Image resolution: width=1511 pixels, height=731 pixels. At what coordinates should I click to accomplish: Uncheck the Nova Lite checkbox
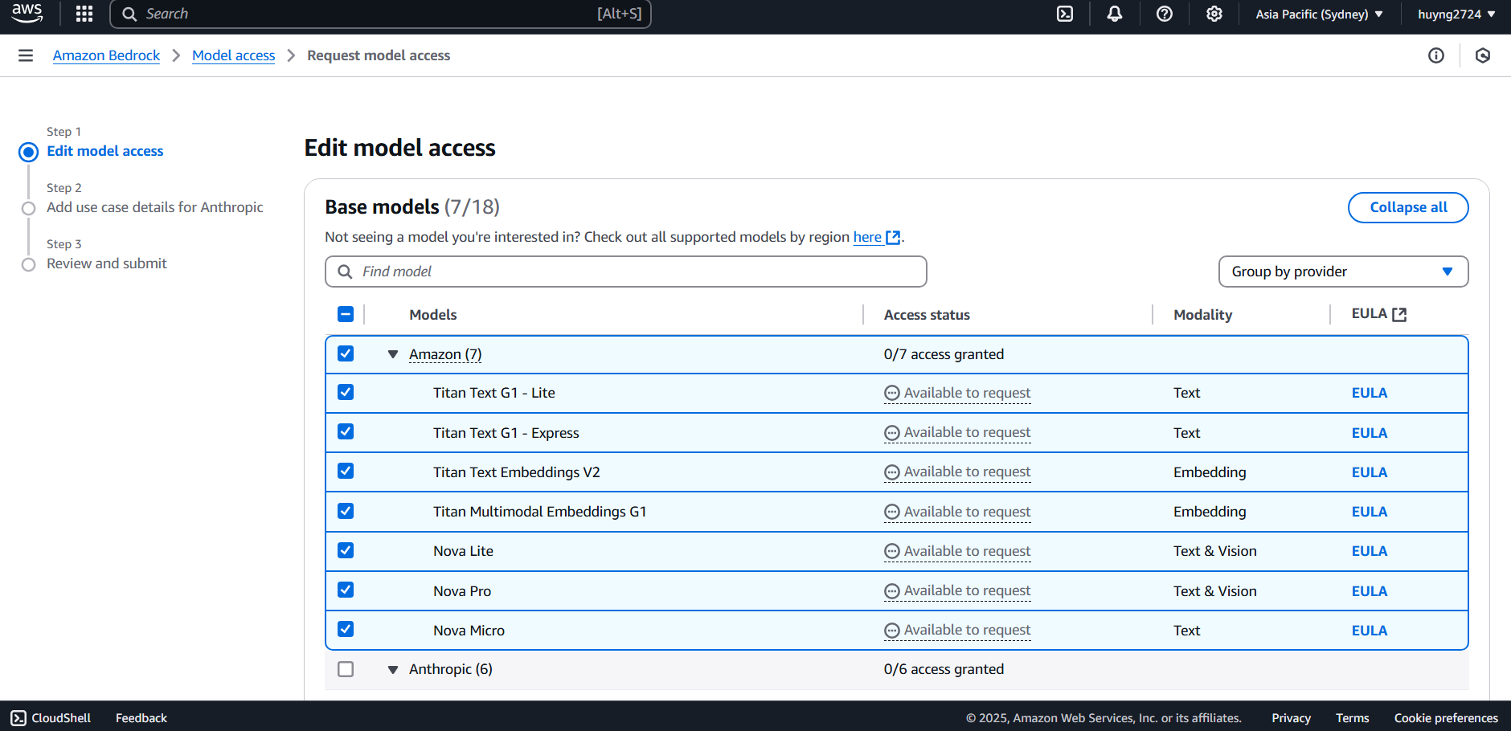click(346, 550)
